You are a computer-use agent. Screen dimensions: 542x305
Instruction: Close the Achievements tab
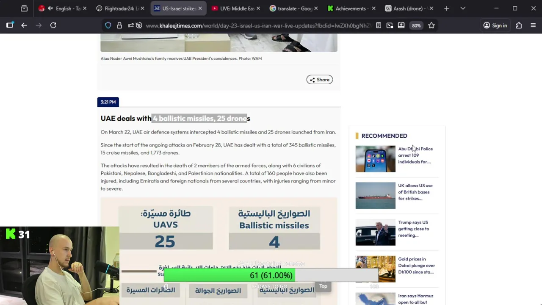(x=373, y=8)
